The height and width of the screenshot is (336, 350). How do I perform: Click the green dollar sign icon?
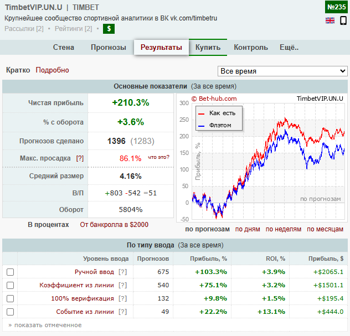tap(109, 29)
